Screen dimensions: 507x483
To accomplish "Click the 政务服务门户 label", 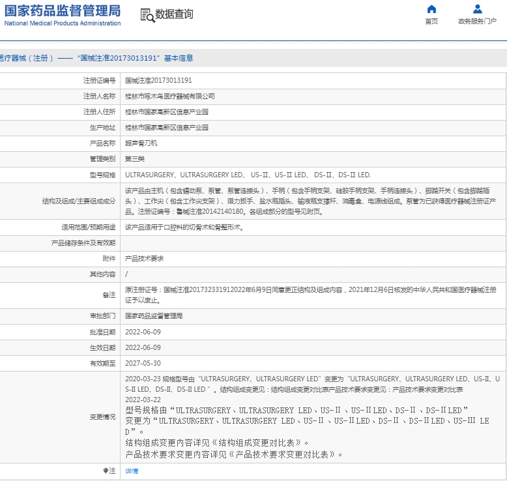I will point(477,22).
